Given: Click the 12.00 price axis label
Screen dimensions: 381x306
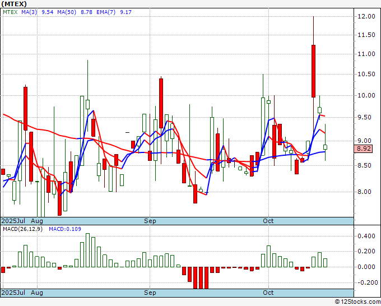Looking at the screenshot, I should (x=366, y=16).
